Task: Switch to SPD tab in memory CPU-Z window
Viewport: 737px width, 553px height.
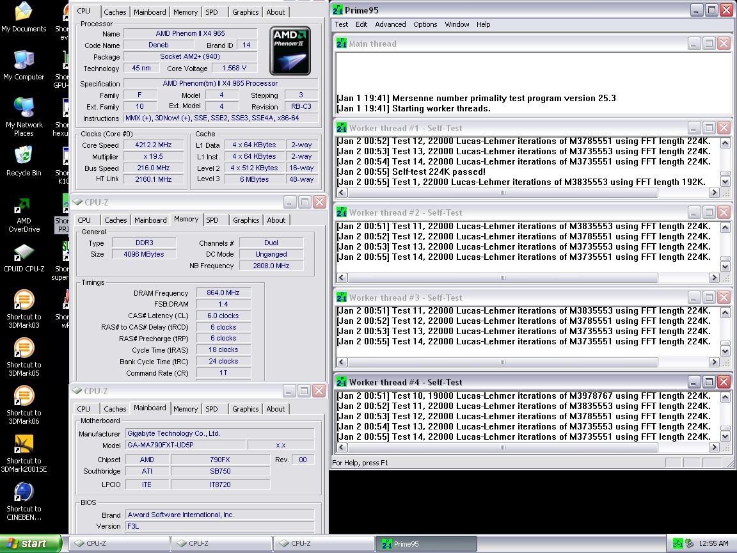Action: (x=212, y=220)
